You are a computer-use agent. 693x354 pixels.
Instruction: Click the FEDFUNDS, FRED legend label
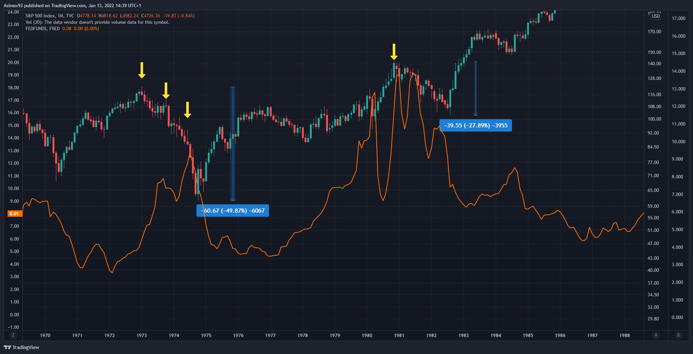42,29
